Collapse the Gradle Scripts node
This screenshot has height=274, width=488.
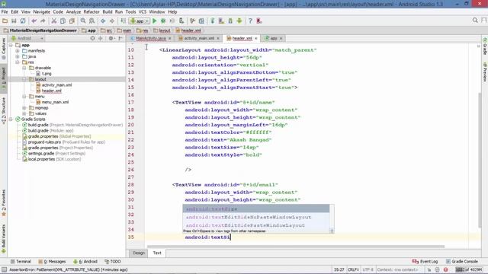click(x=11, y=119)
